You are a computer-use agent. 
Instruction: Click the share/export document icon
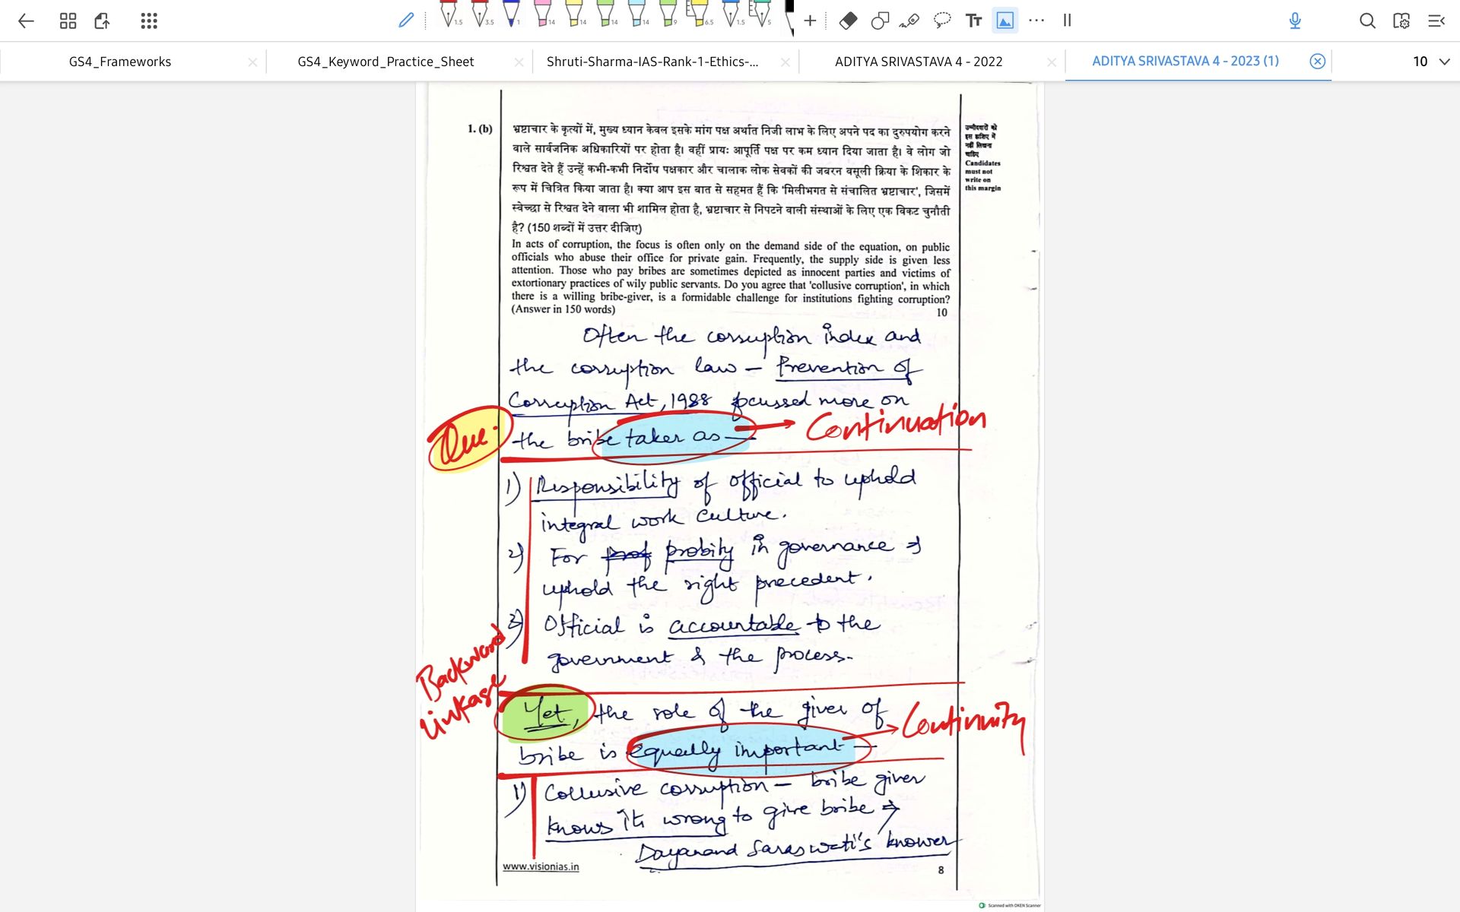[x=103, y=21]
